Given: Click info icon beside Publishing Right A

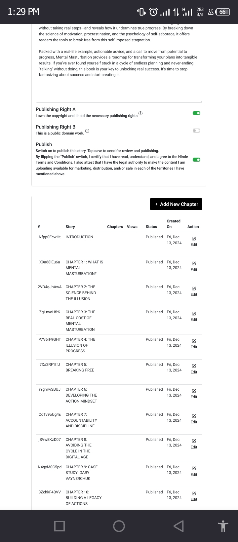Looking at the screenshot, I should point(140,114).
